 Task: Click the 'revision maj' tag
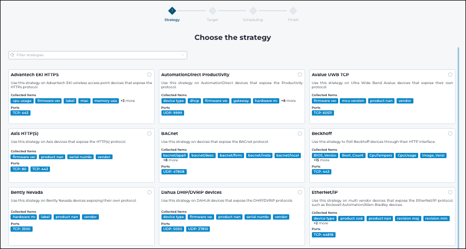tap(408, 219)
